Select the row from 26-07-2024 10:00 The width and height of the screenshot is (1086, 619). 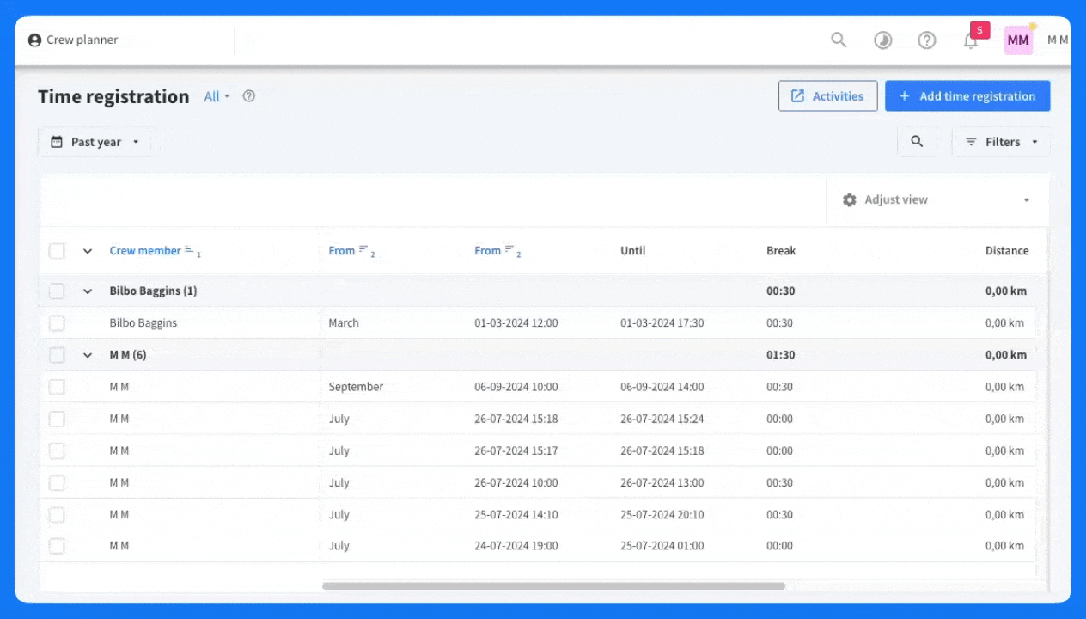tap(57, 482)
